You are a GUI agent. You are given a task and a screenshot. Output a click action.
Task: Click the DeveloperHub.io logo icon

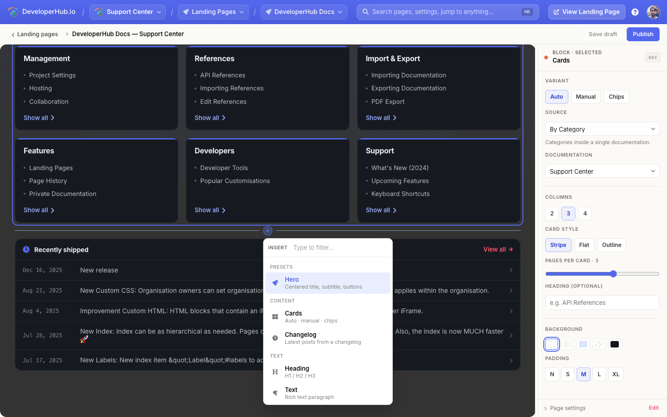pyautogui.click(x=13, y=12)
